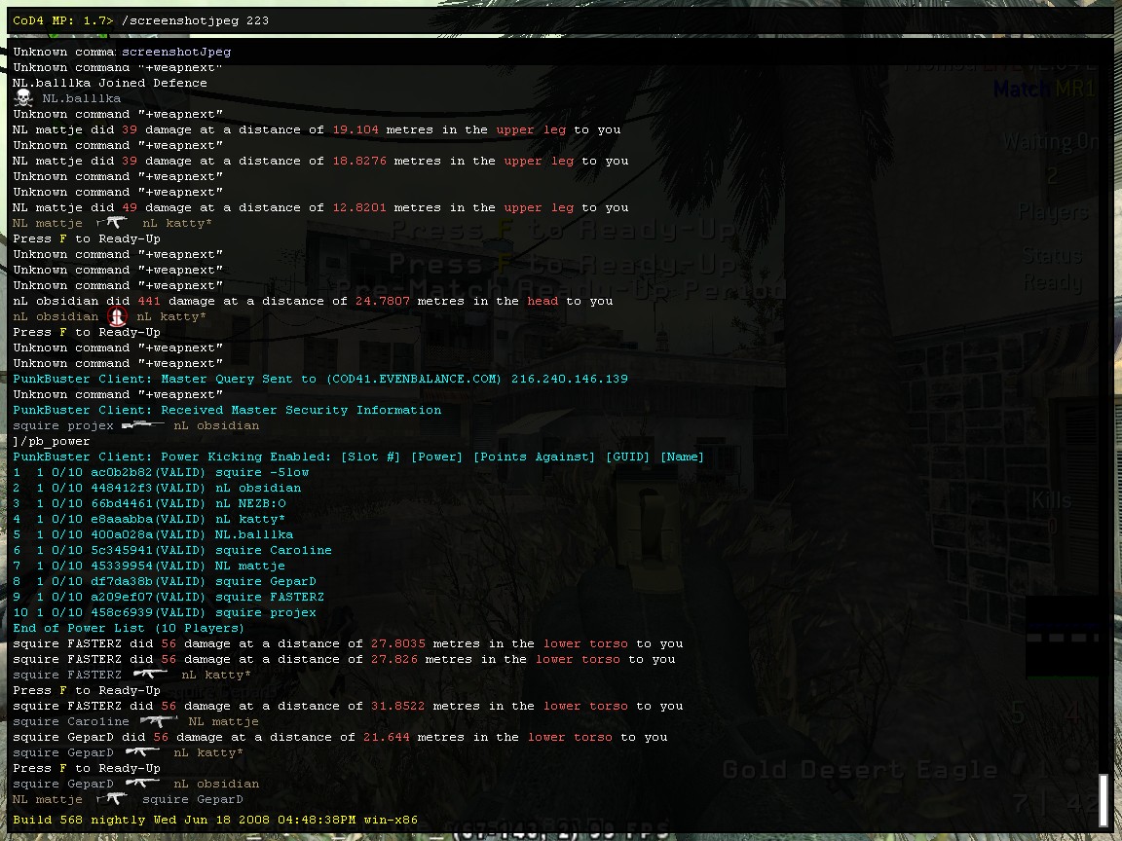Click the Match MR1 HUD label

1045,90
